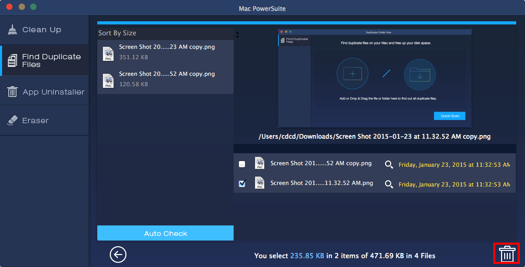Viewport: 525px width, 267px height.
Task: Click the 235.85 KB selection size text
Action: (x=307, y=256)
